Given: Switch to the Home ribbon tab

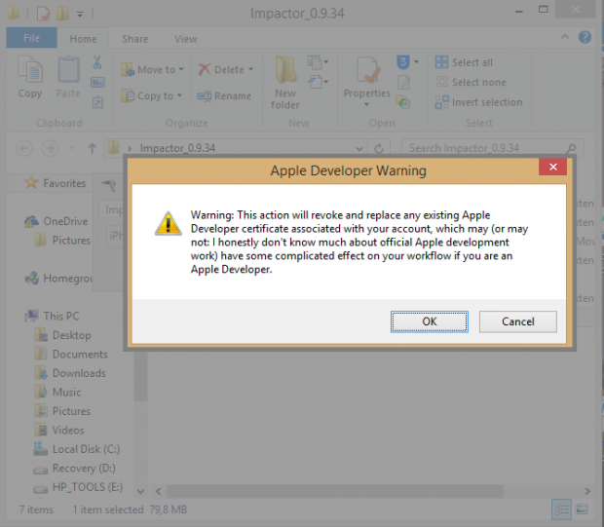Looking at the screenshot, I should [83, 39].
